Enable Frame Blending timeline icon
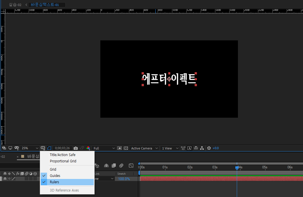303x197 pixels. click(114, 166)
